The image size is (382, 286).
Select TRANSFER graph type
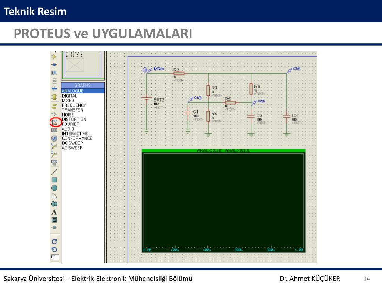(x=72, y=110)
